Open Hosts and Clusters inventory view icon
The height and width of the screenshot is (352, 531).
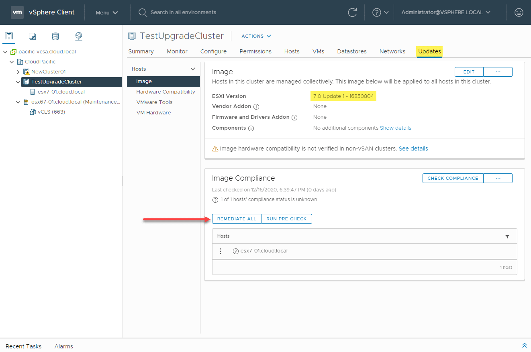coord(9,36)
